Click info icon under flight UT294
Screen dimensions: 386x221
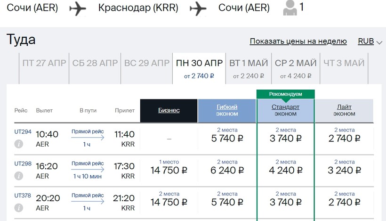click(x=19, y=144)
